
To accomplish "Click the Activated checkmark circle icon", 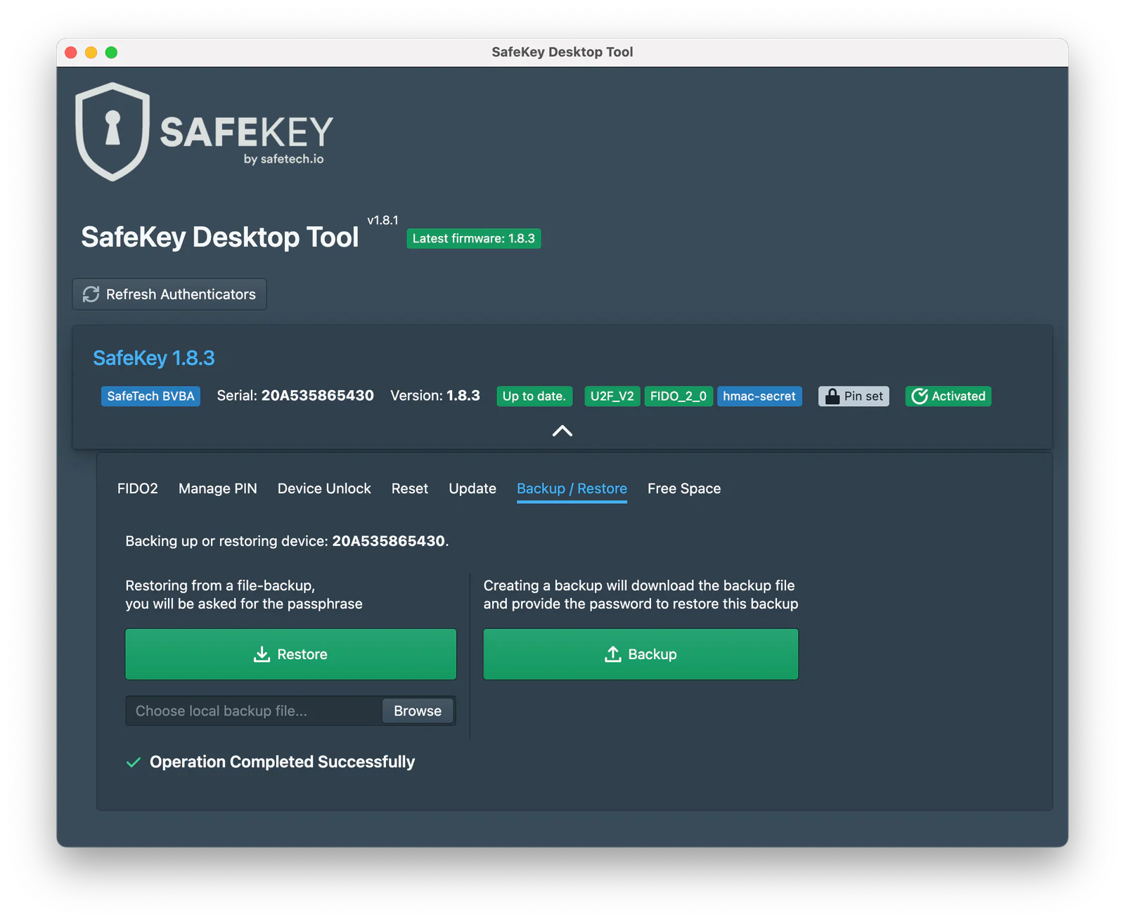I will click(919, 396).
